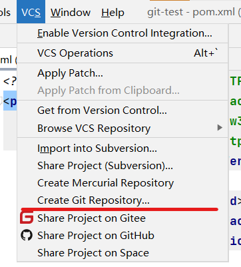
Task: Choose Share Project (Subversion)
Action: click(122, 166)
